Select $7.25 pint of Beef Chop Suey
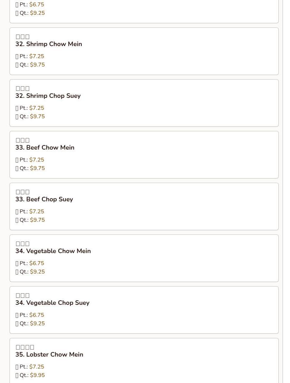The image size is (290, 383). pyautogui.click(x=37, y=212)
